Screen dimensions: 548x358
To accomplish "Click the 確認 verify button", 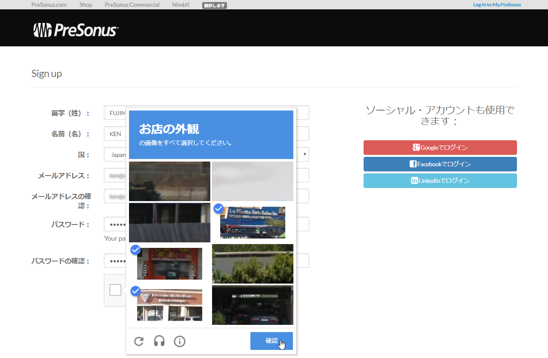I will pyautogui.click(x=272, y=341).
